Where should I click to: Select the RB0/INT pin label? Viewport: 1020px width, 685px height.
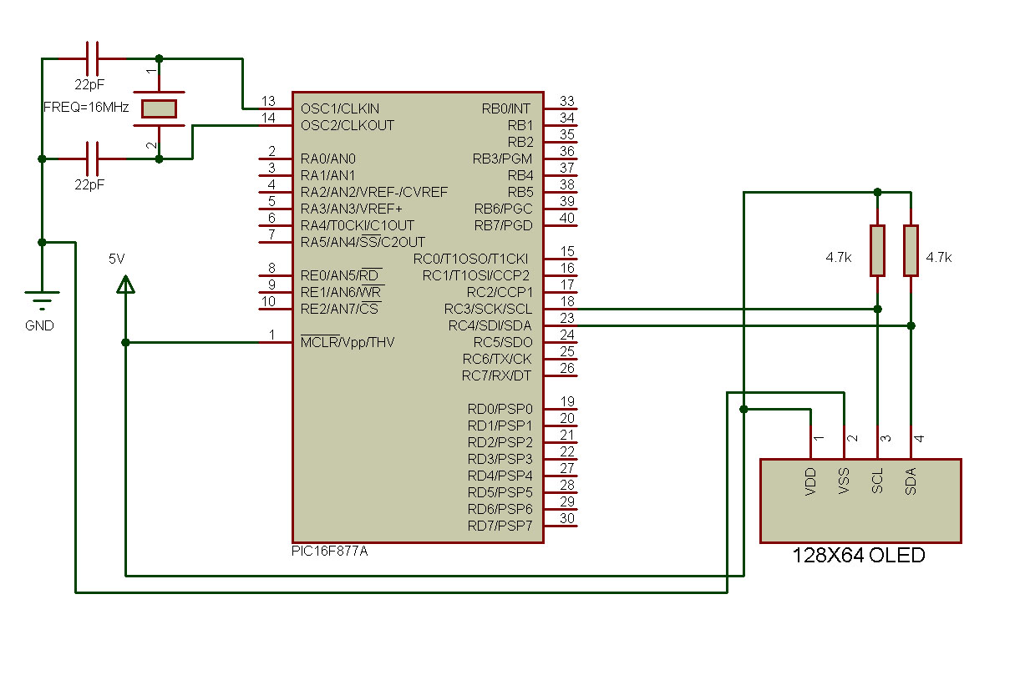click(506, 108)
